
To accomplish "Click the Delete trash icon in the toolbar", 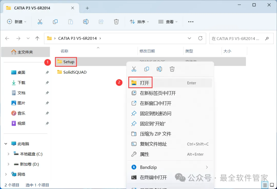I will point(116,22).
